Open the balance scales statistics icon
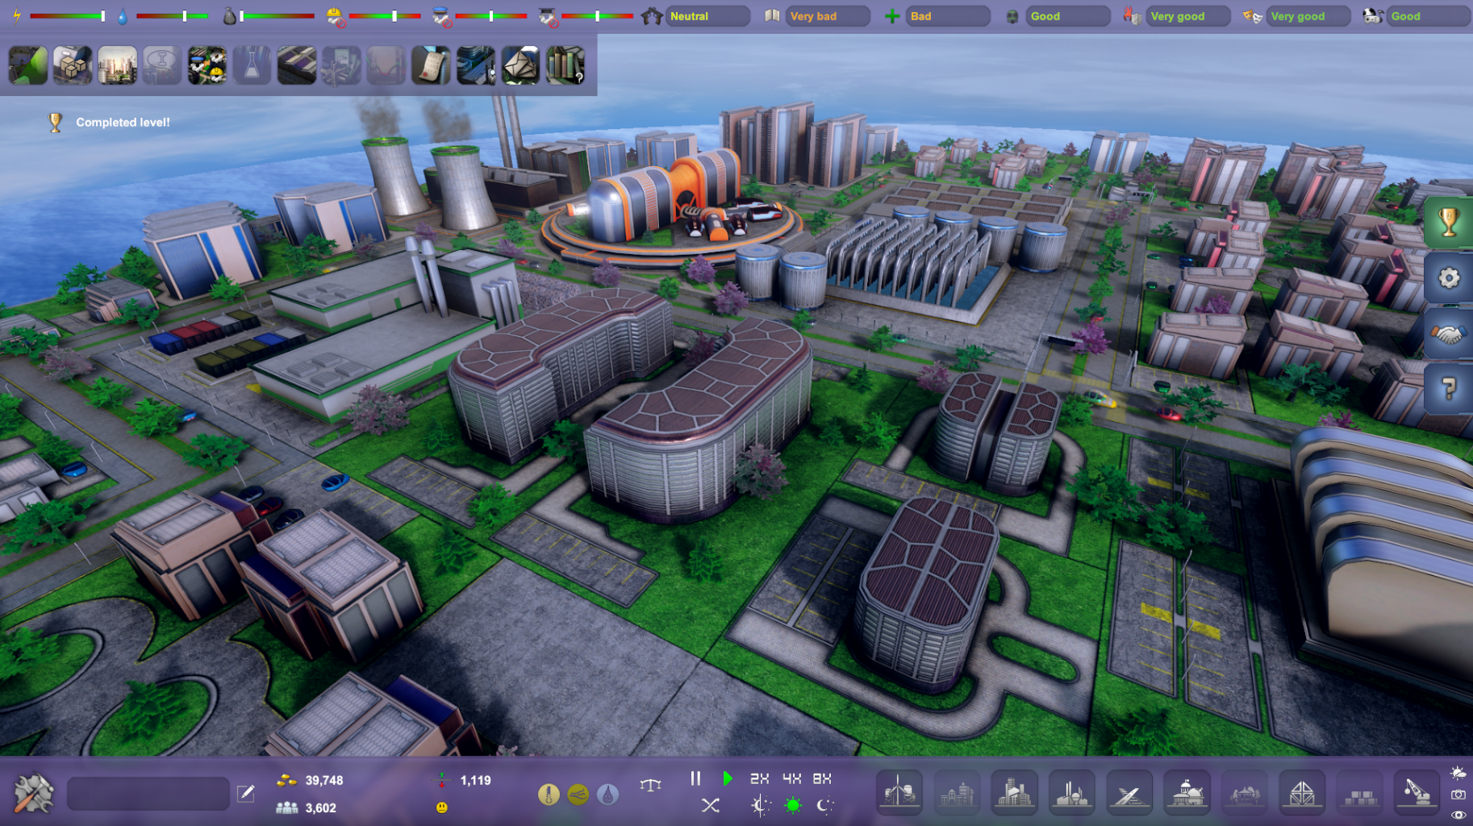The height and width of the screenshot is (826, 1473). 650,785
